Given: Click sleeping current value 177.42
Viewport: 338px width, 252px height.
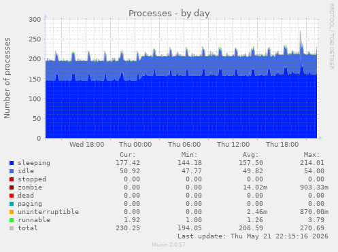Looking at the screenshot, I should pyautogui.click(x=128, y=163).
